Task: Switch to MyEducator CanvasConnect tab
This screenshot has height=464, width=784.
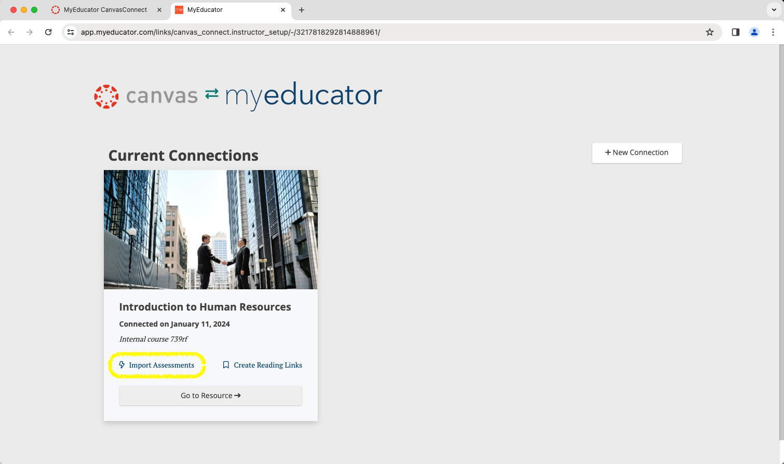Action: [105, 10]
